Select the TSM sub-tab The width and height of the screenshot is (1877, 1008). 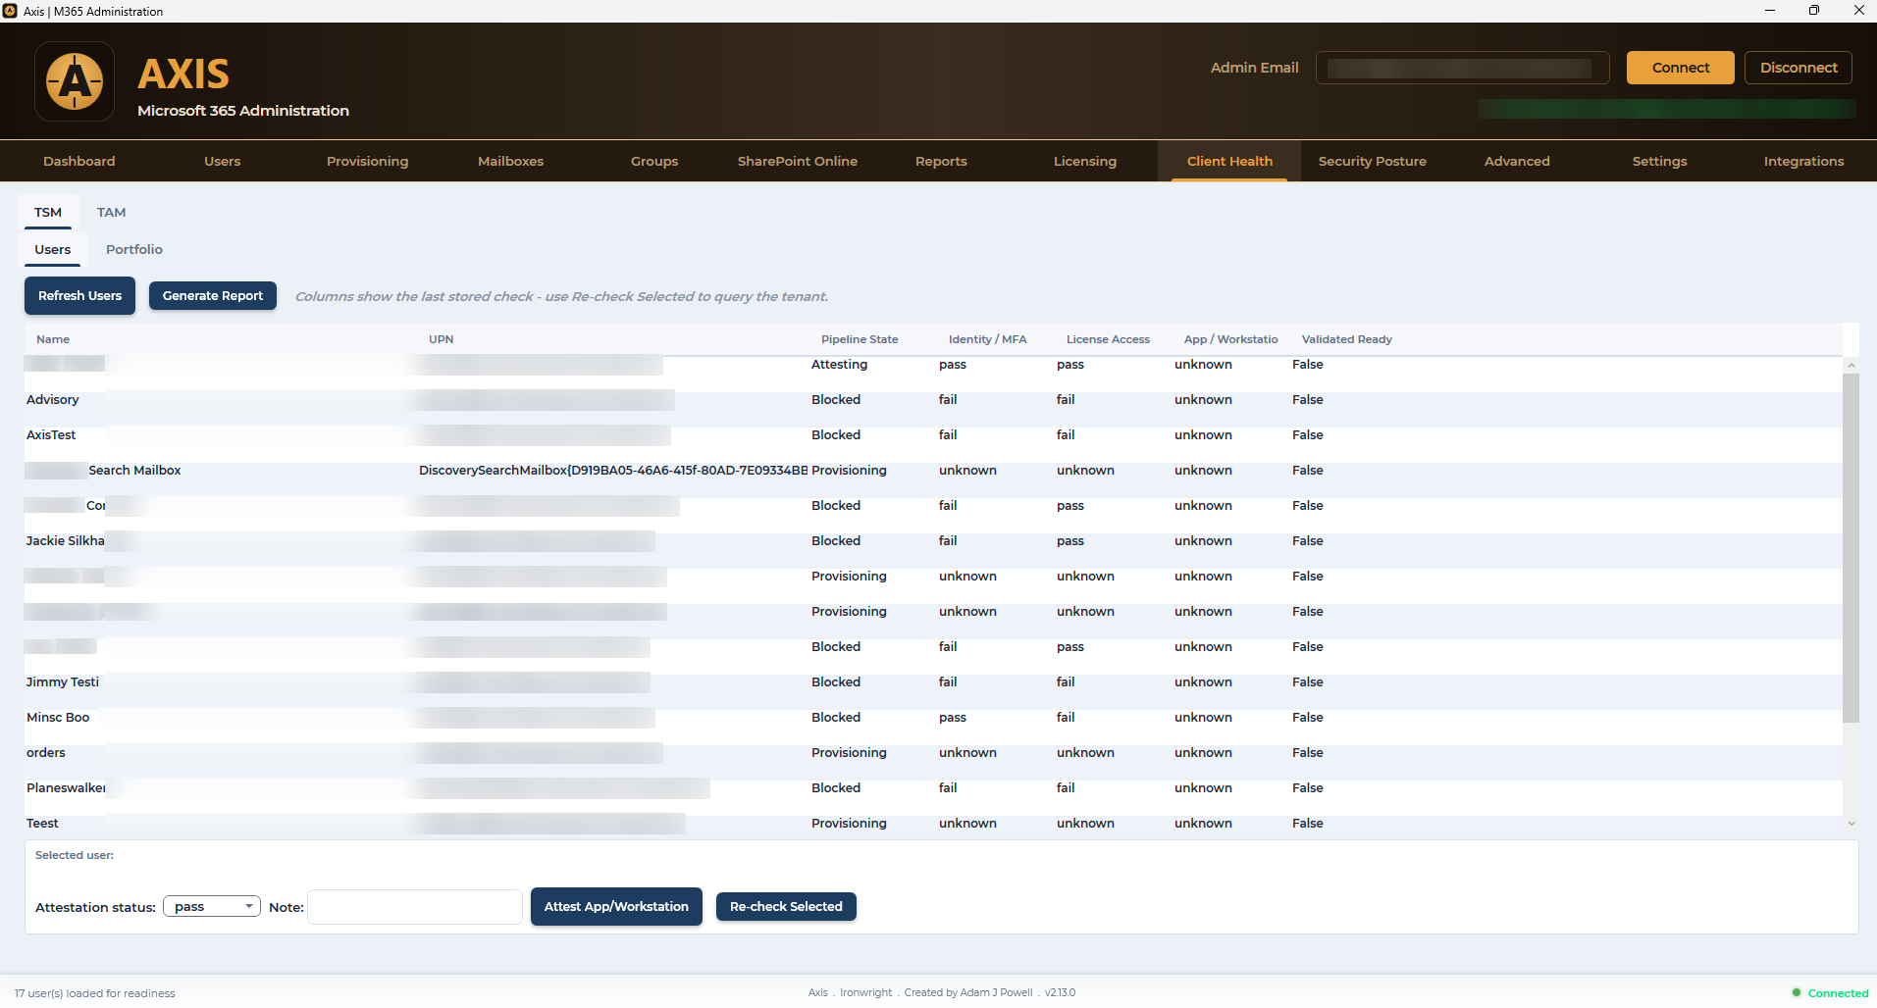click(x=48, y=212)
